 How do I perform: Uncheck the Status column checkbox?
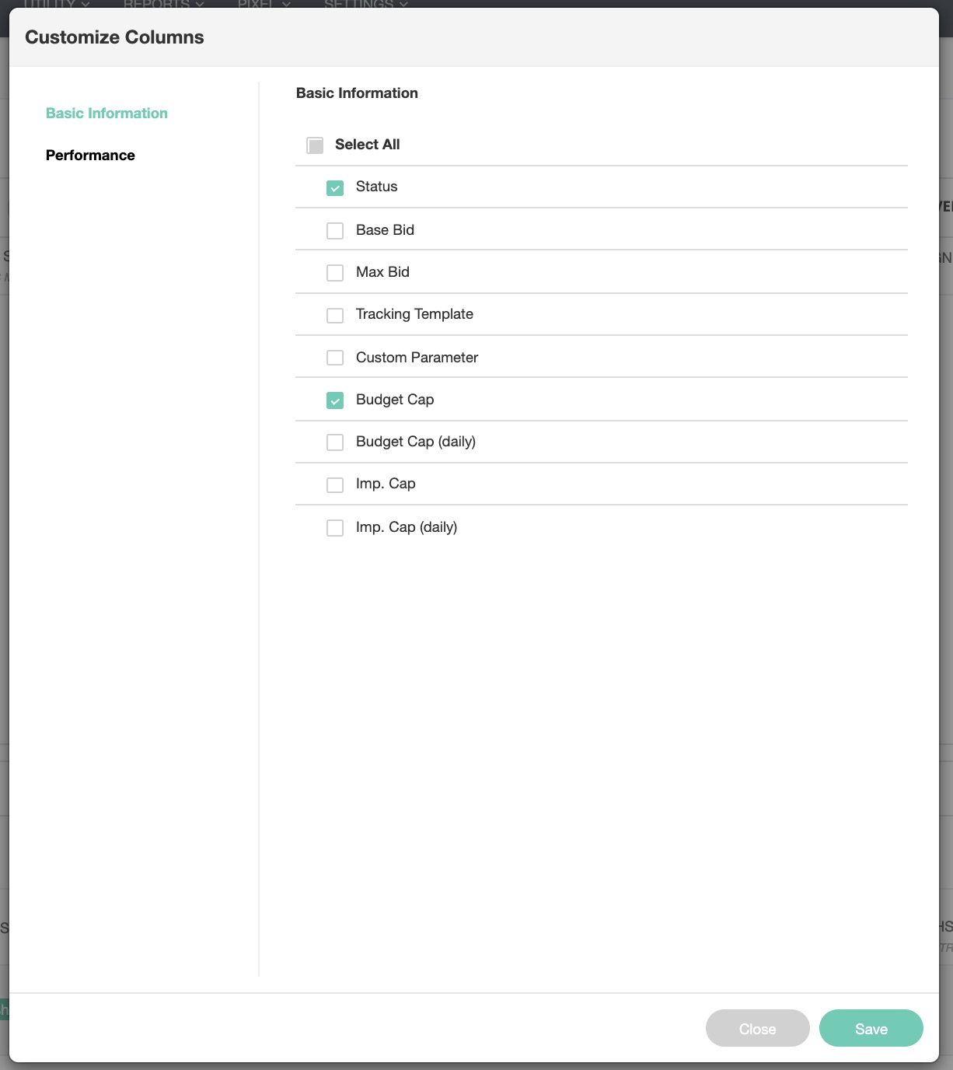click(335, 188)
